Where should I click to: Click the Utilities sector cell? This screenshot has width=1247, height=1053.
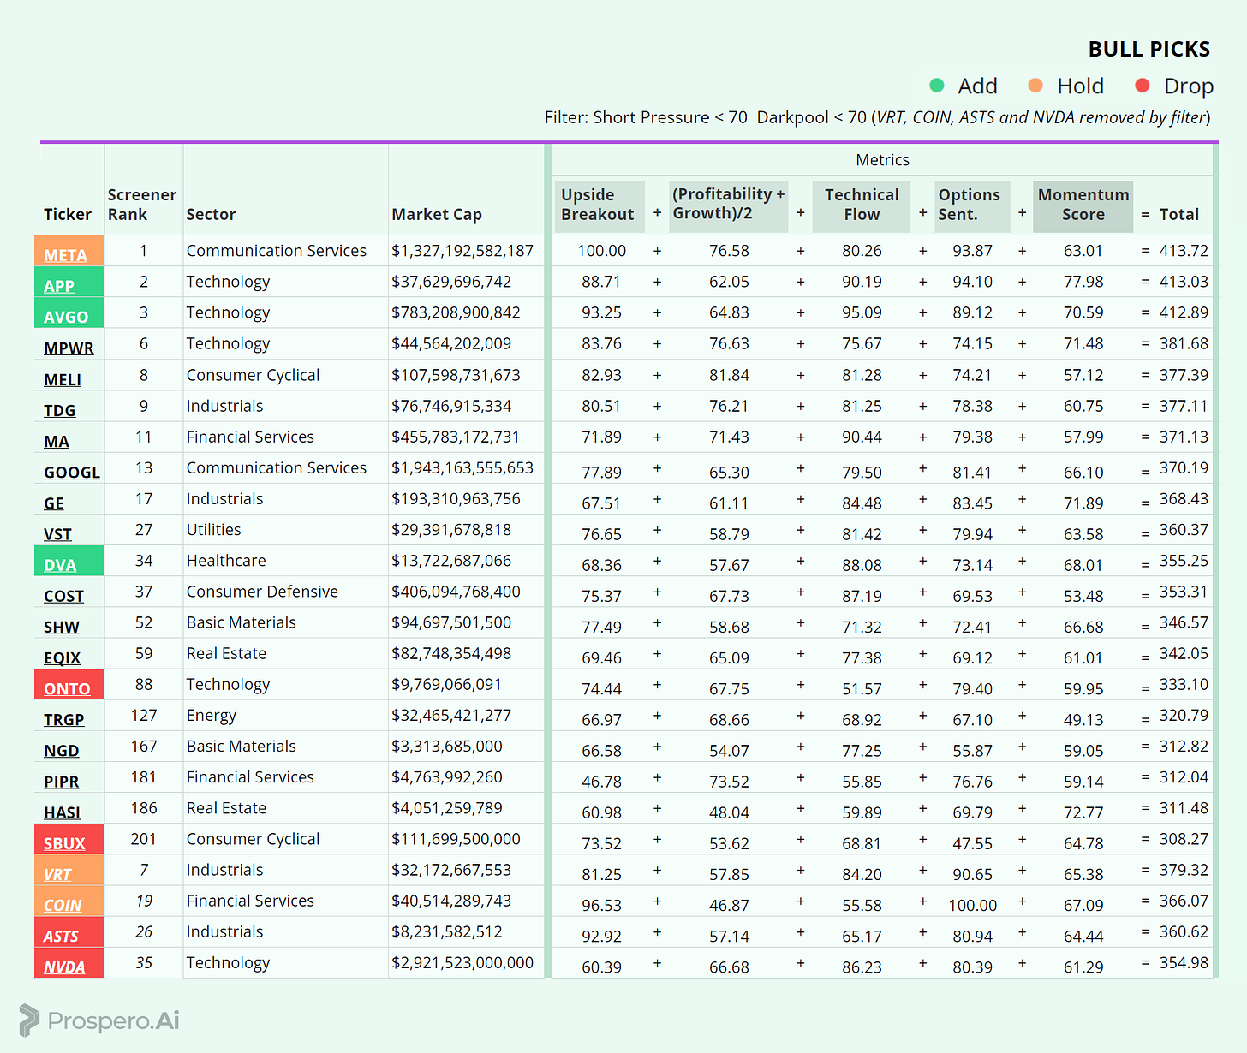coord(213,530)
